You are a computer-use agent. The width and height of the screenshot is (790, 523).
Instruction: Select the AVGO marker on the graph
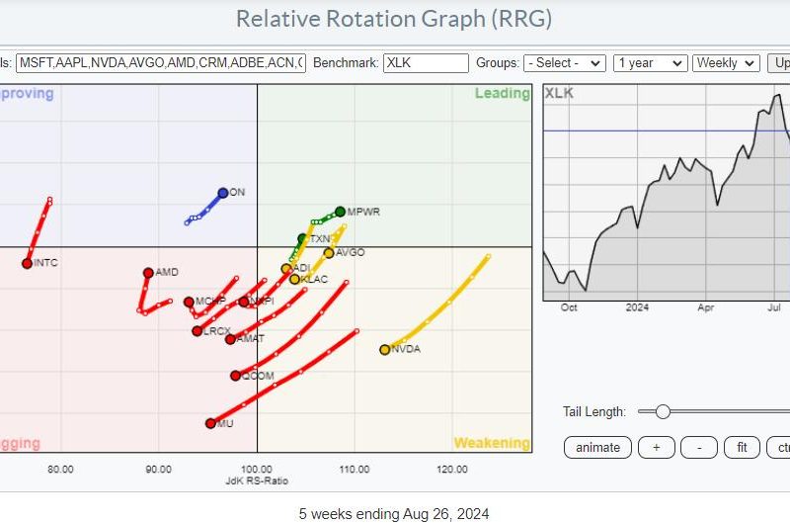coord(329,253)
